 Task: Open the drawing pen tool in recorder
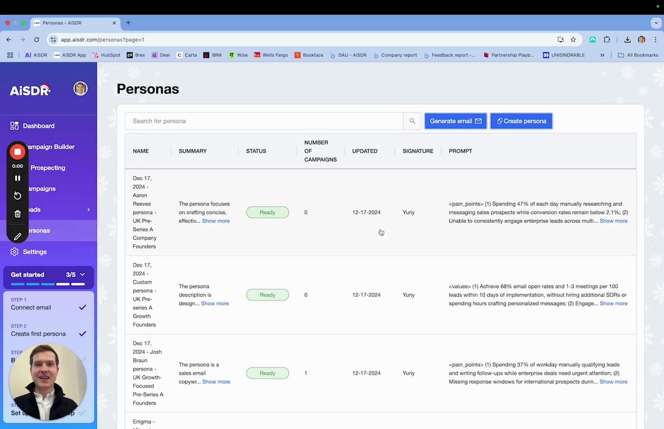point(18,236)
